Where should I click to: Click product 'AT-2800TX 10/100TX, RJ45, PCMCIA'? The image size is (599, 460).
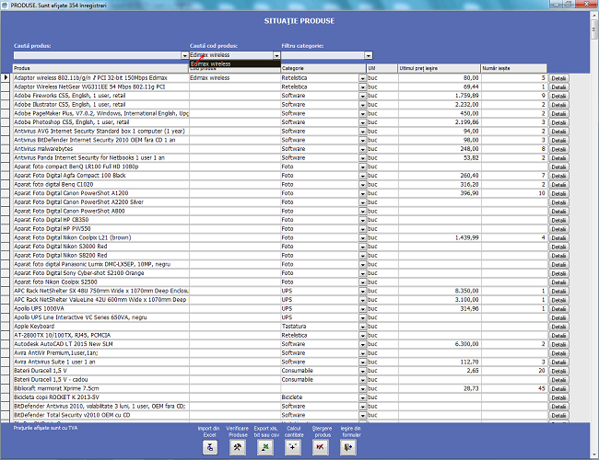tap(100, 335)
